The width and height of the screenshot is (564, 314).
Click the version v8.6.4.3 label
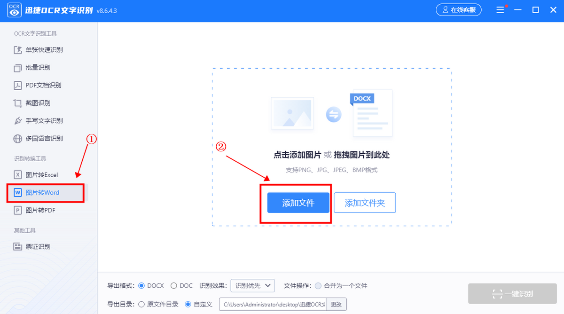[106, 11]
